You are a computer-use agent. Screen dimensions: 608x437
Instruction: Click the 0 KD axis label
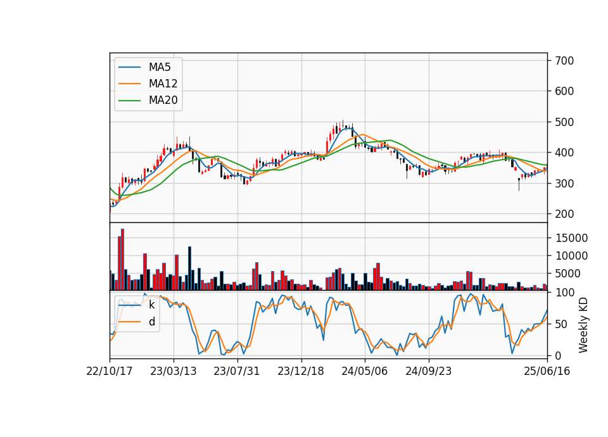point(559,355)
